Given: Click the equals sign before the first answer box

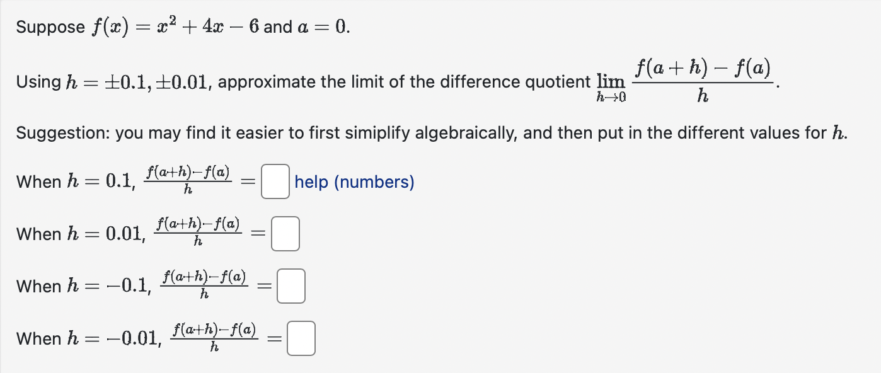Looking at the screenshot, I should click(x=246, y=182).
